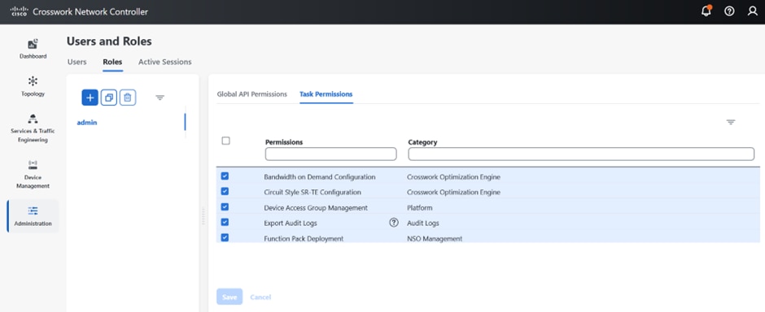Open the user profile icon
The image size is (765, 312).
(752, 11)
